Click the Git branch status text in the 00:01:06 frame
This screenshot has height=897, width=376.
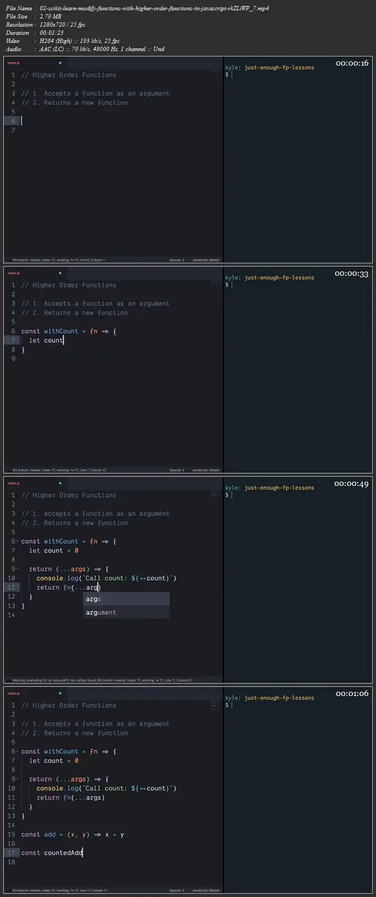(x=60, y=890)
